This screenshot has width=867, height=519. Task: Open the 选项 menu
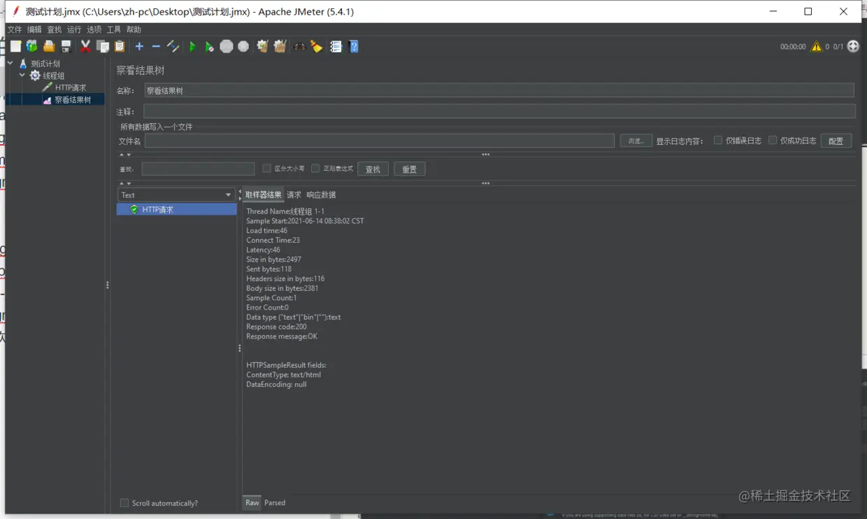click(x=94, y=29)
